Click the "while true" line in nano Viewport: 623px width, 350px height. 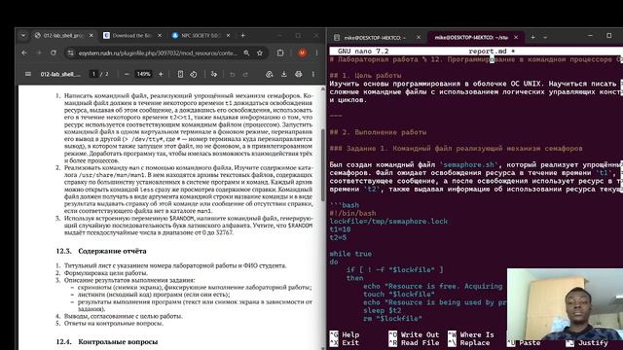click(x=350, y=254)
